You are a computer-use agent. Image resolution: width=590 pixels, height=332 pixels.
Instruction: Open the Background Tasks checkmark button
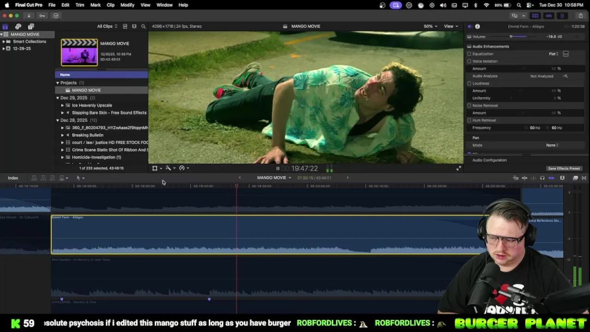pos(56,16)
